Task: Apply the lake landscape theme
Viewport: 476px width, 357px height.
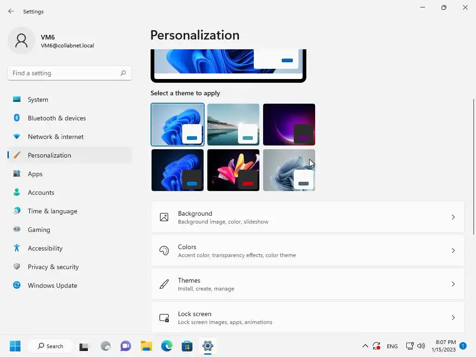Action: [x=233, y=125]
